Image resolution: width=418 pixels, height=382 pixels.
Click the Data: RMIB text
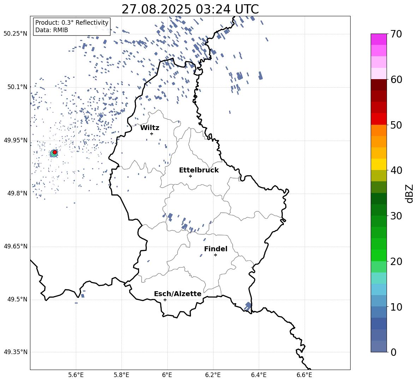(x=52, y=30)
